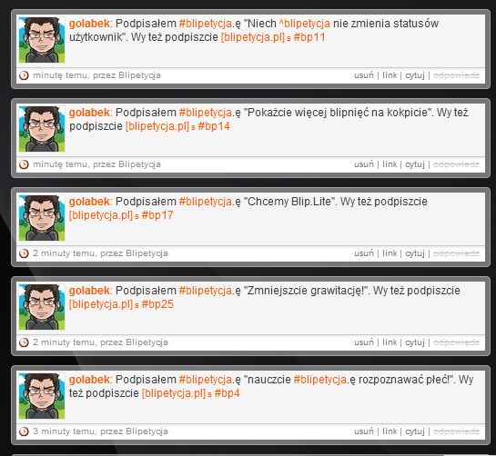Click the clock icon on the #bp17 post
The height and width of the screenshot is (456, 496).
pyautogui.click(x=24, y=253)
